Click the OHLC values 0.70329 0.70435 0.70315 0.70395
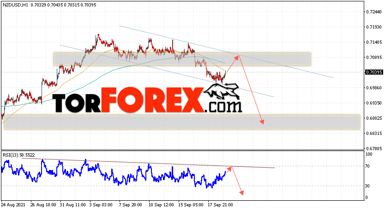The image size is (385, 210). [x=63, y=5]
